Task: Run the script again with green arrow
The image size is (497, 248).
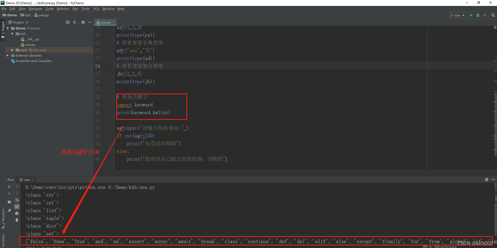Action: 471,15
